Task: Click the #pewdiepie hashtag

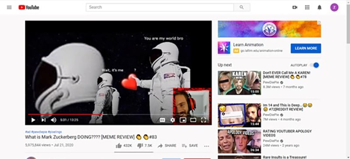Action: point(39,132)
